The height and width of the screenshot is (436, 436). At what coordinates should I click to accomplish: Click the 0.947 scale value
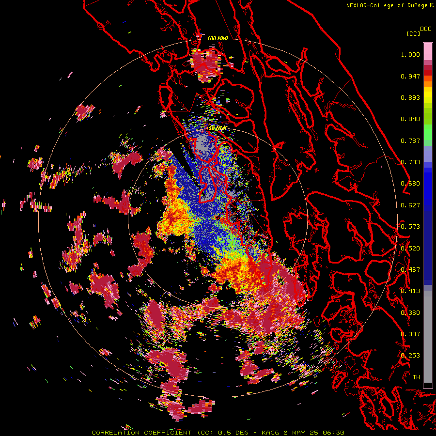[x=410, y=76]
